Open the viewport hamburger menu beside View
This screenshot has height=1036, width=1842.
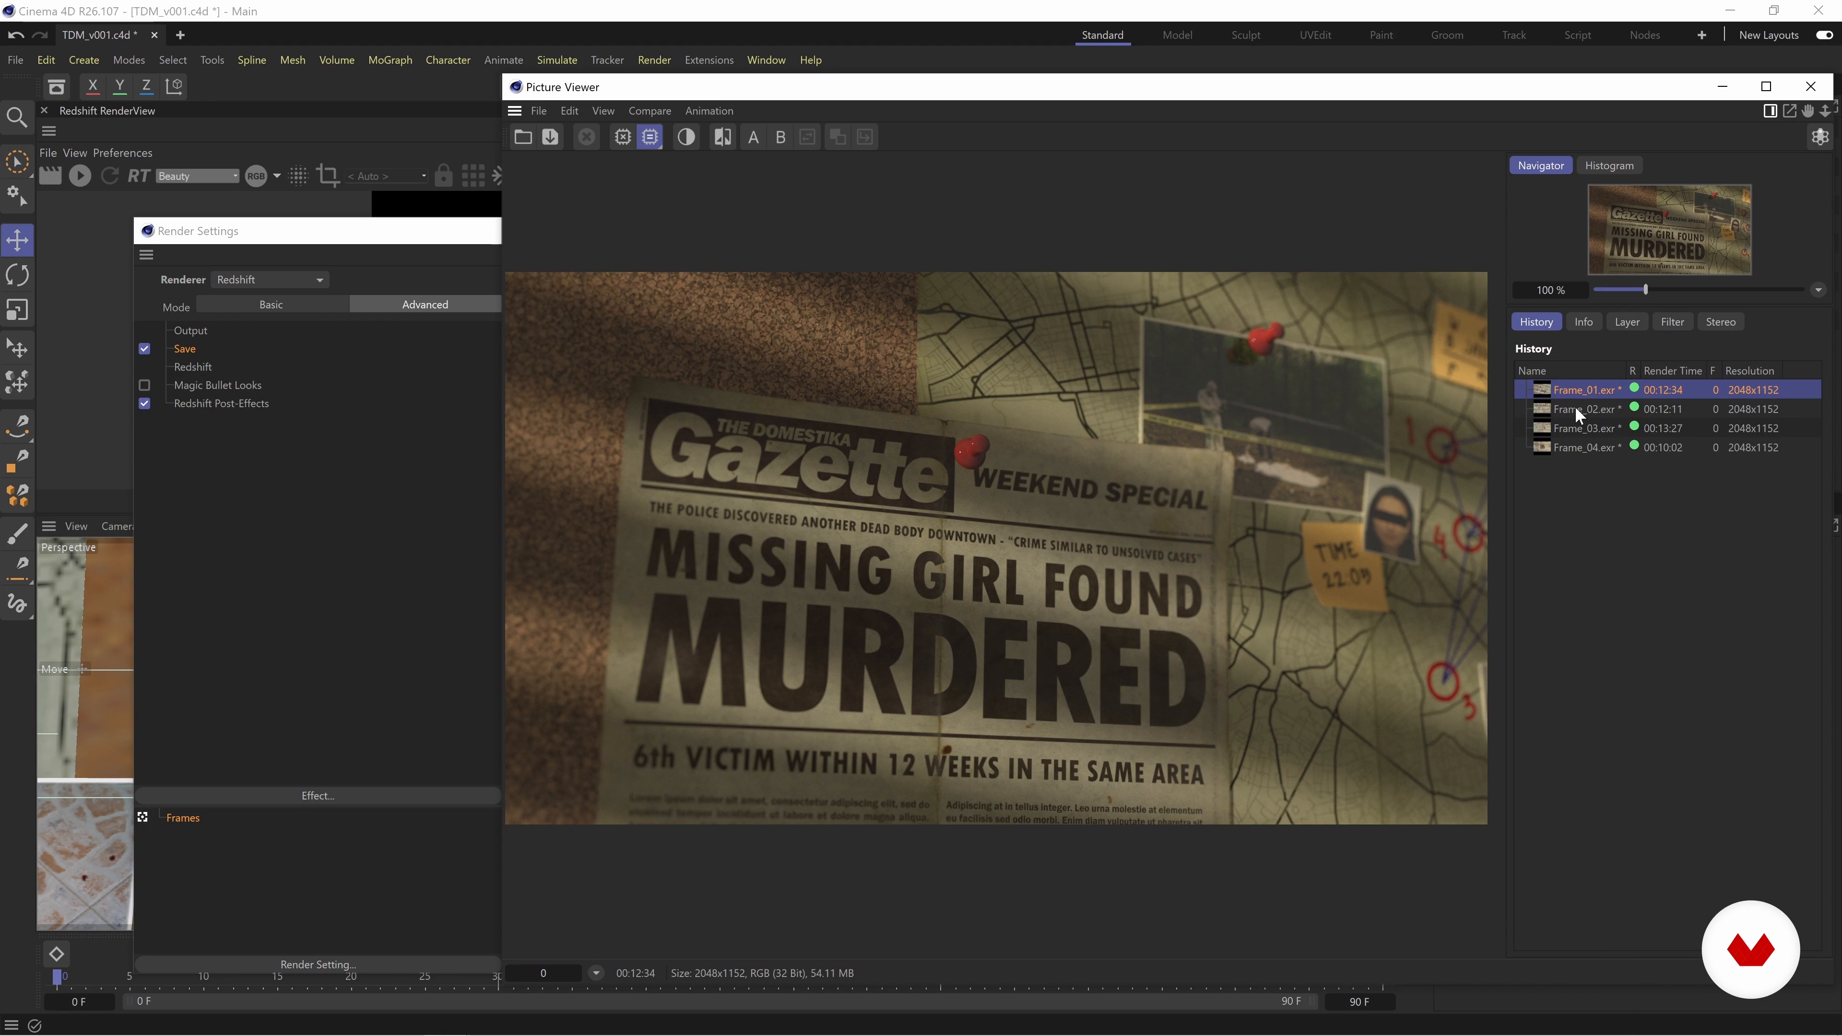tap(48, 527)
